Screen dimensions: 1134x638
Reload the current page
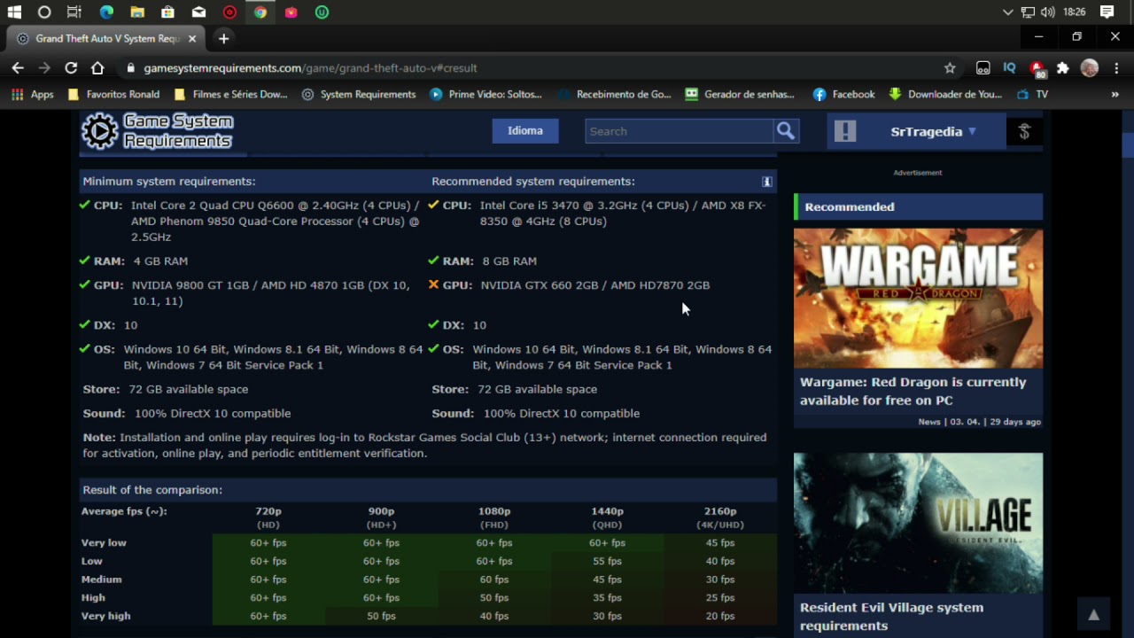tap(71, 67)
